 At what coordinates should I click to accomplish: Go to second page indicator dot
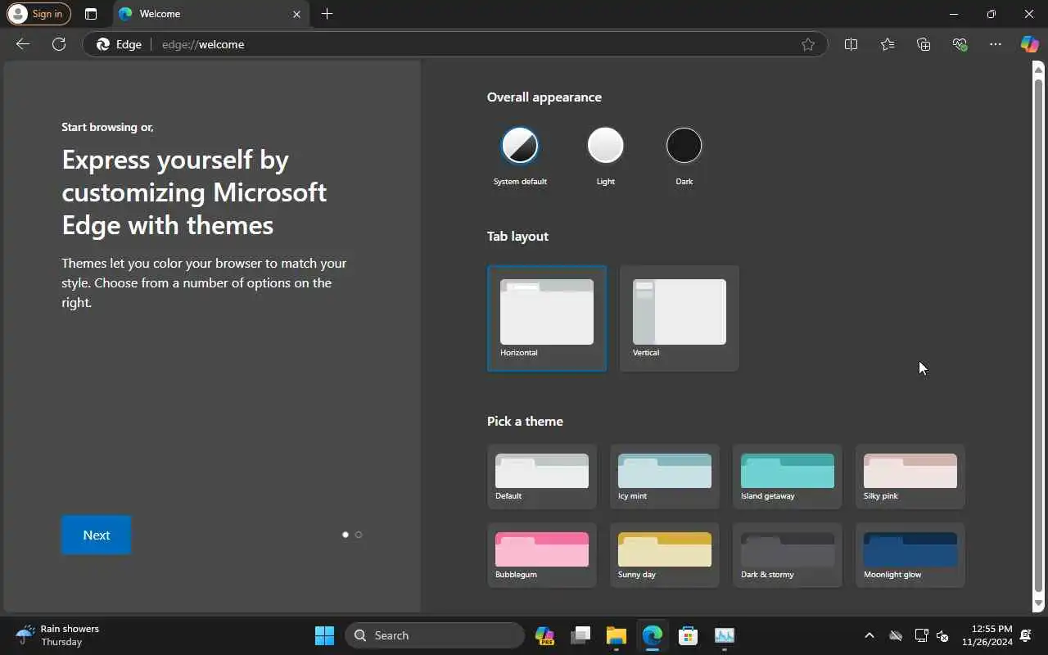(359, 535)
